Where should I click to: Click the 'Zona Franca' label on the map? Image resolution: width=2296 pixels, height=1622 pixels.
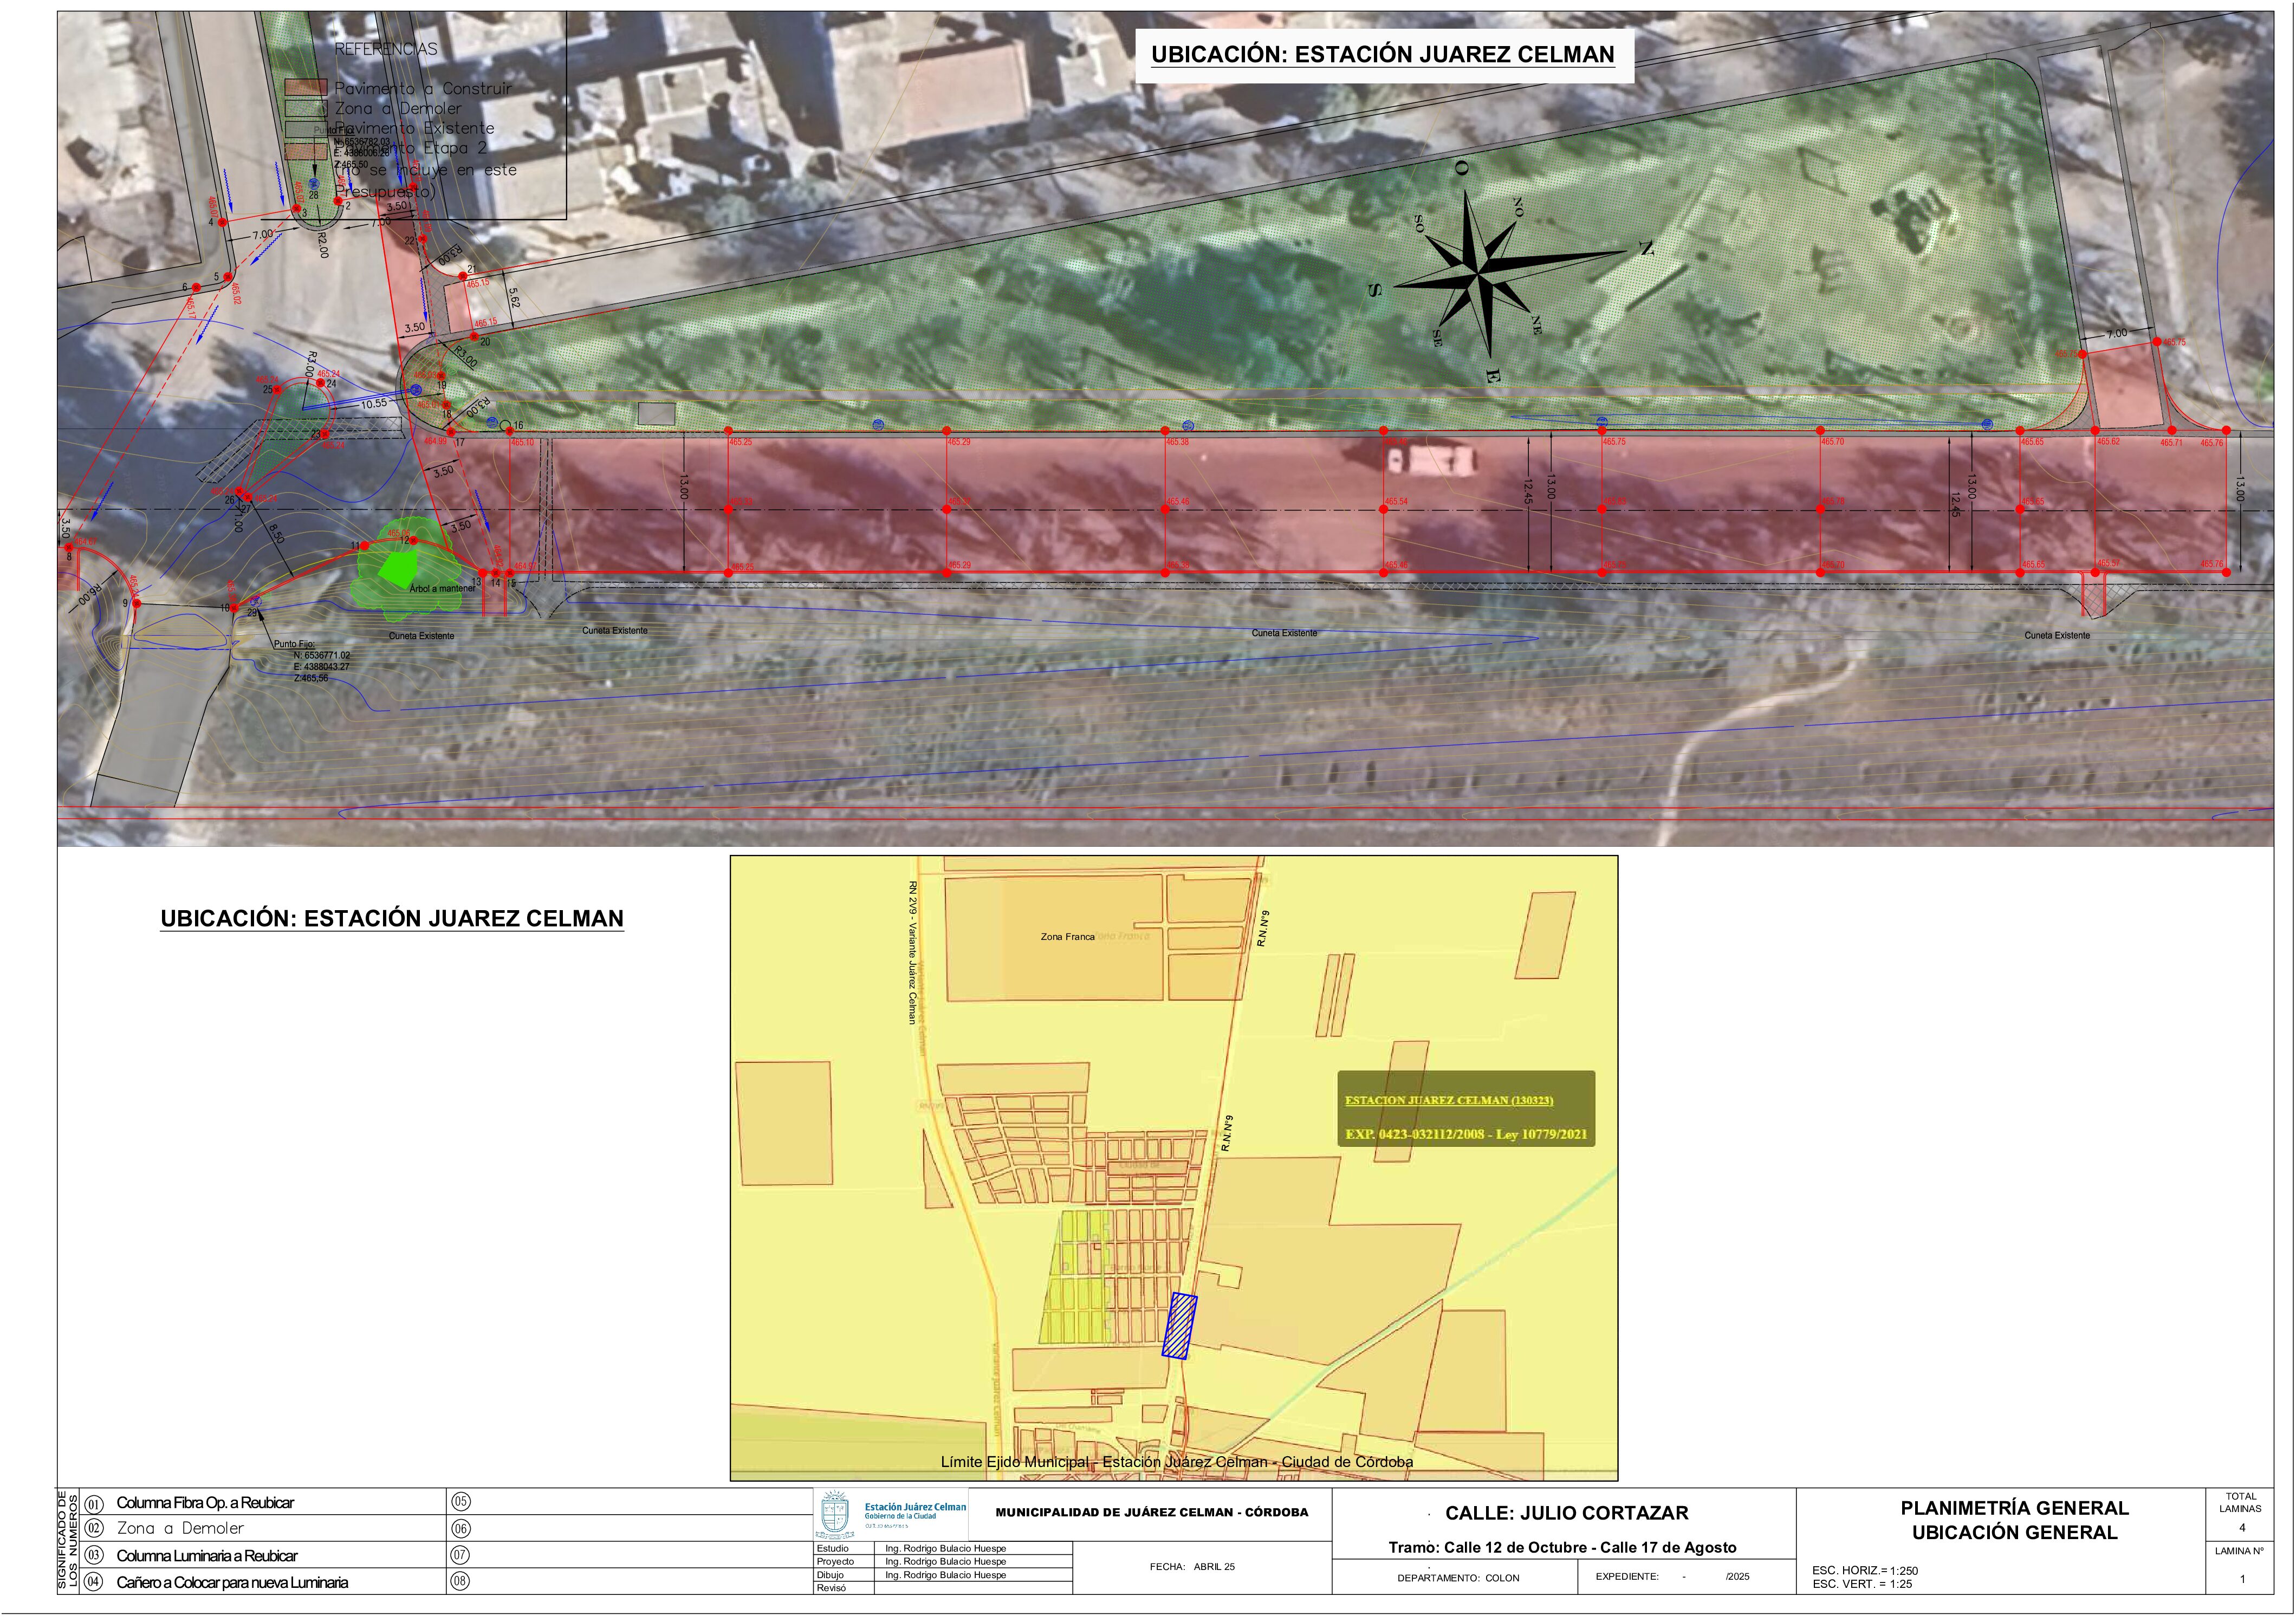coord(1067,937)
